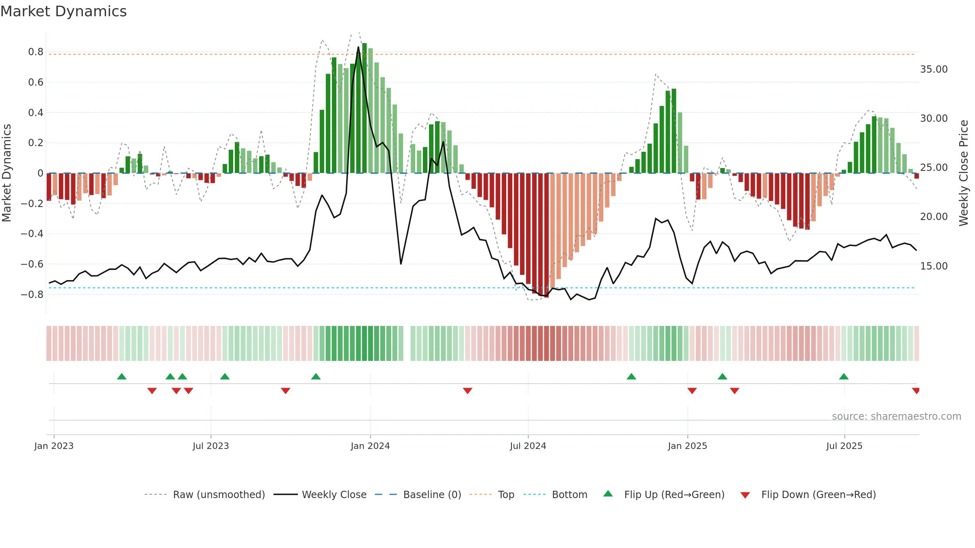975x548 pixels.
Task: Select Flip Down marker between Jan 2024 and Jul 2024
Action: pos(468,391)
